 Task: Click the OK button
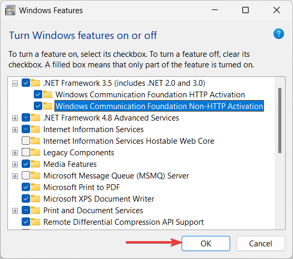point(206,244)
